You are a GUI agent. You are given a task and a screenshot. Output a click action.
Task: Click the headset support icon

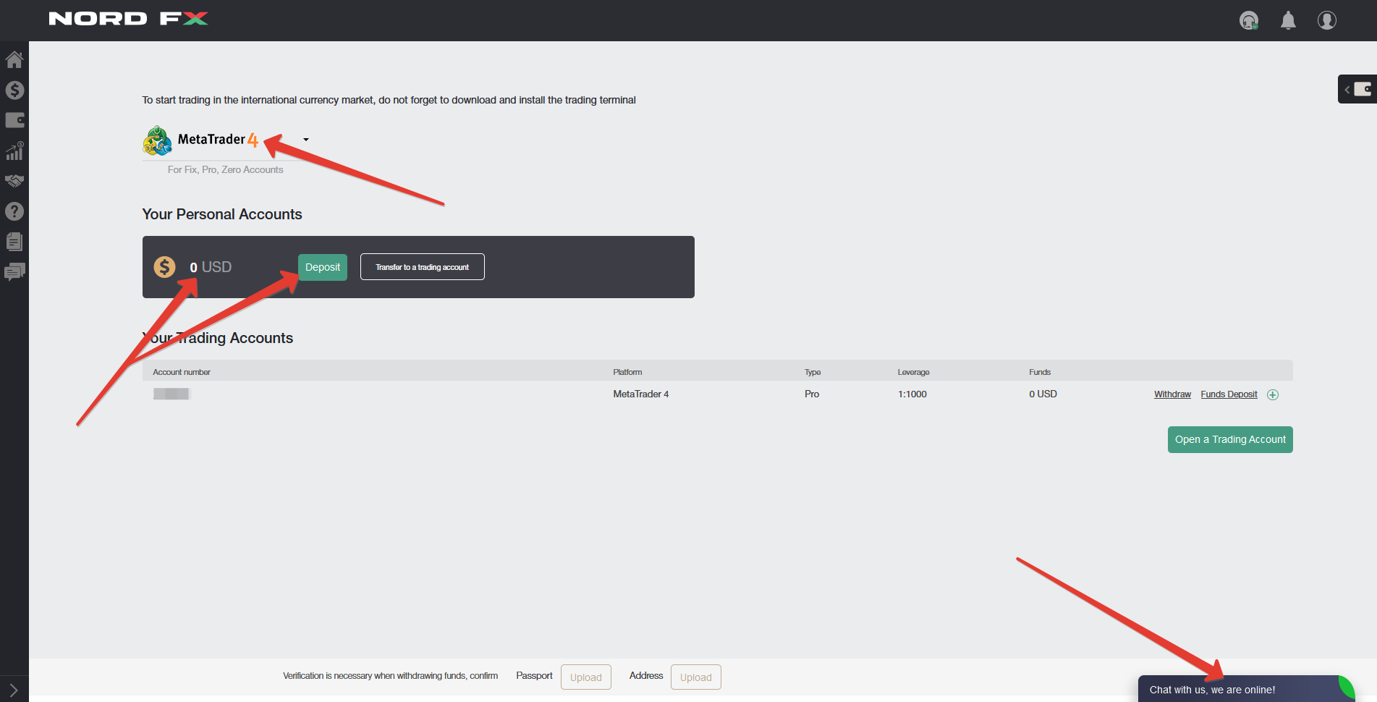click(1249, 20)
